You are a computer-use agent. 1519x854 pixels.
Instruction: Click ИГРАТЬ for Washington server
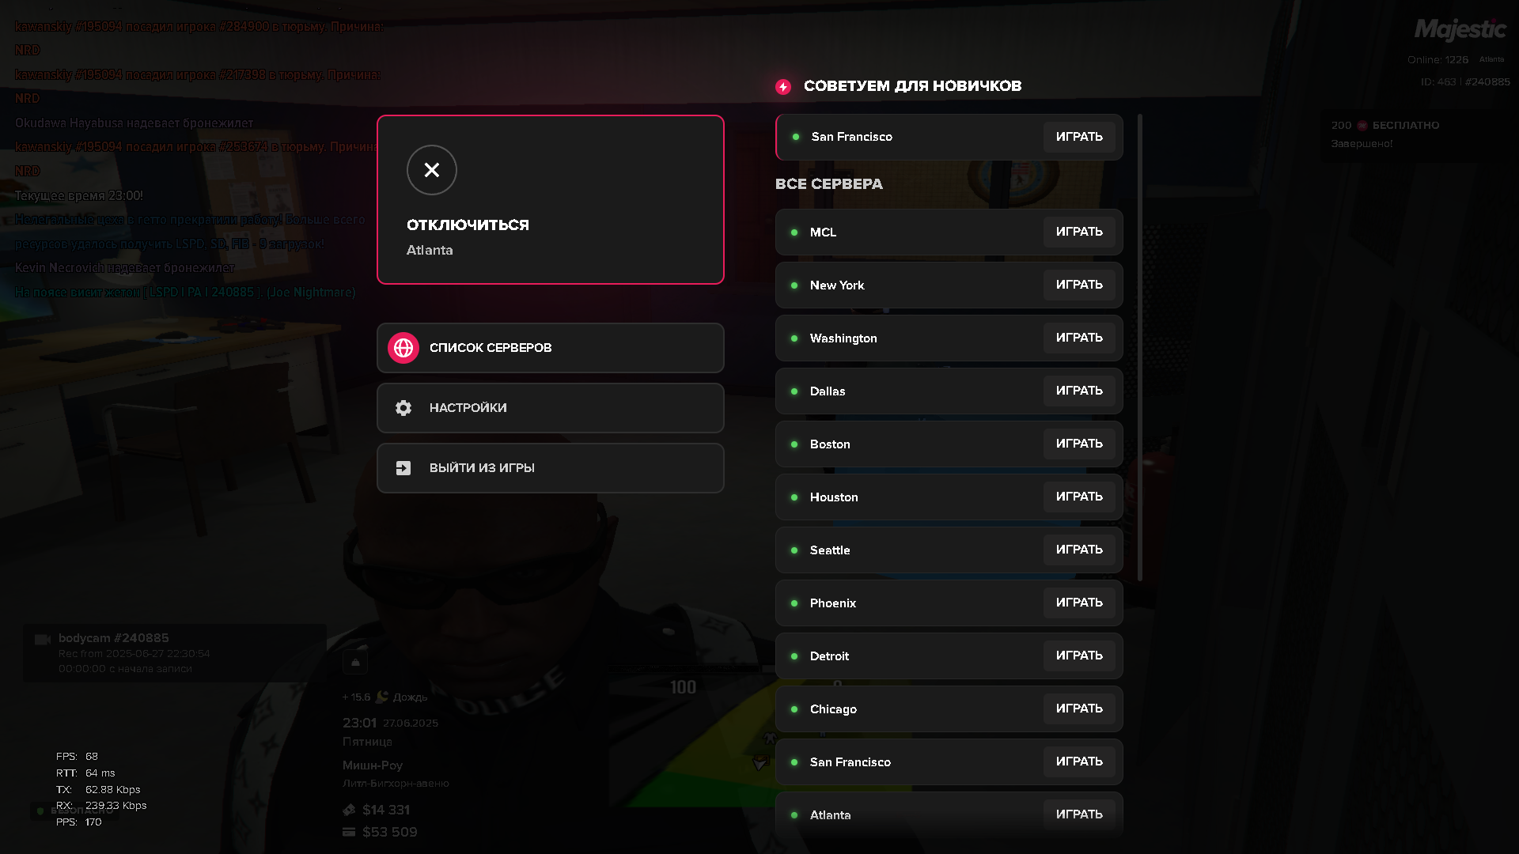pyautogui.click(x=1079, y=338)
